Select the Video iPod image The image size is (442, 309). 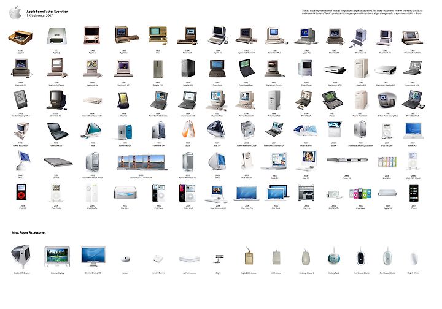[187, 193]
